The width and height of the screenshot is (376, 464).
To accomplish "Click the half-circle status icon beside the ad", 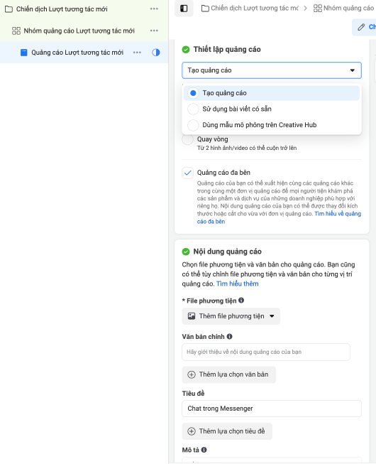I will coord(156,53).
